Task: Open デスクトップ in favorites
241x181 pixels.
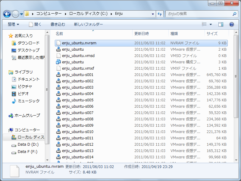Action: pos(29,50)
